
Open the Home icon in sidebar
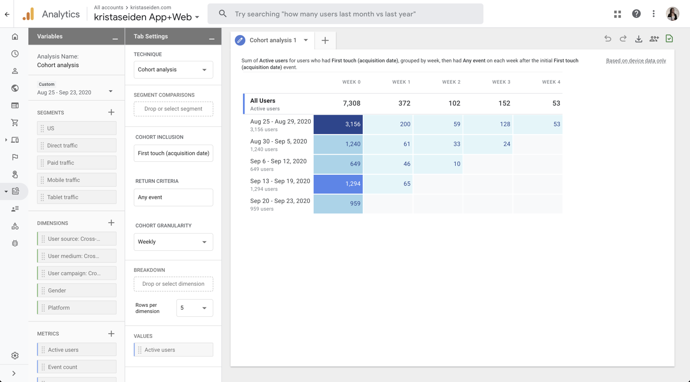pos(15,37)
